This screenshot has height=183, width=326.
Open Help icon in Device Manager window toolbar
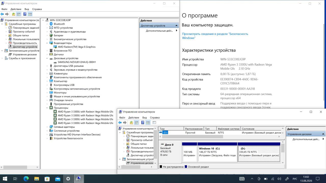25,14
